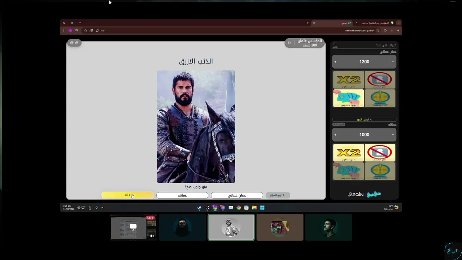Open a new browser tab
The height and width of the screenshot is (260, 462).
pyautogui.click(x=308, y=23)
